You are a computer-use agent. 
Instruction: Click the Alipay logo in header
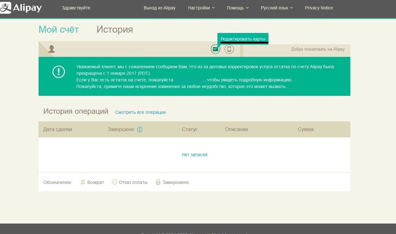21,7
